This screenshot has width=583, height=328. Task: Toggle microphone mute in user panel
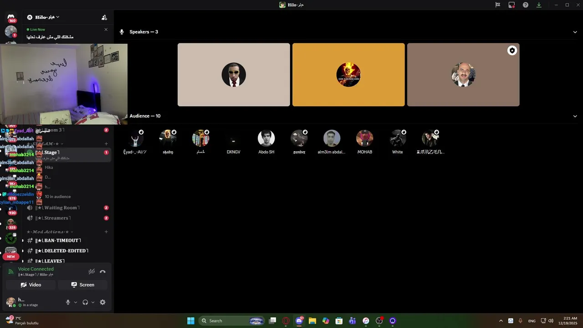[x=68, y=302]
